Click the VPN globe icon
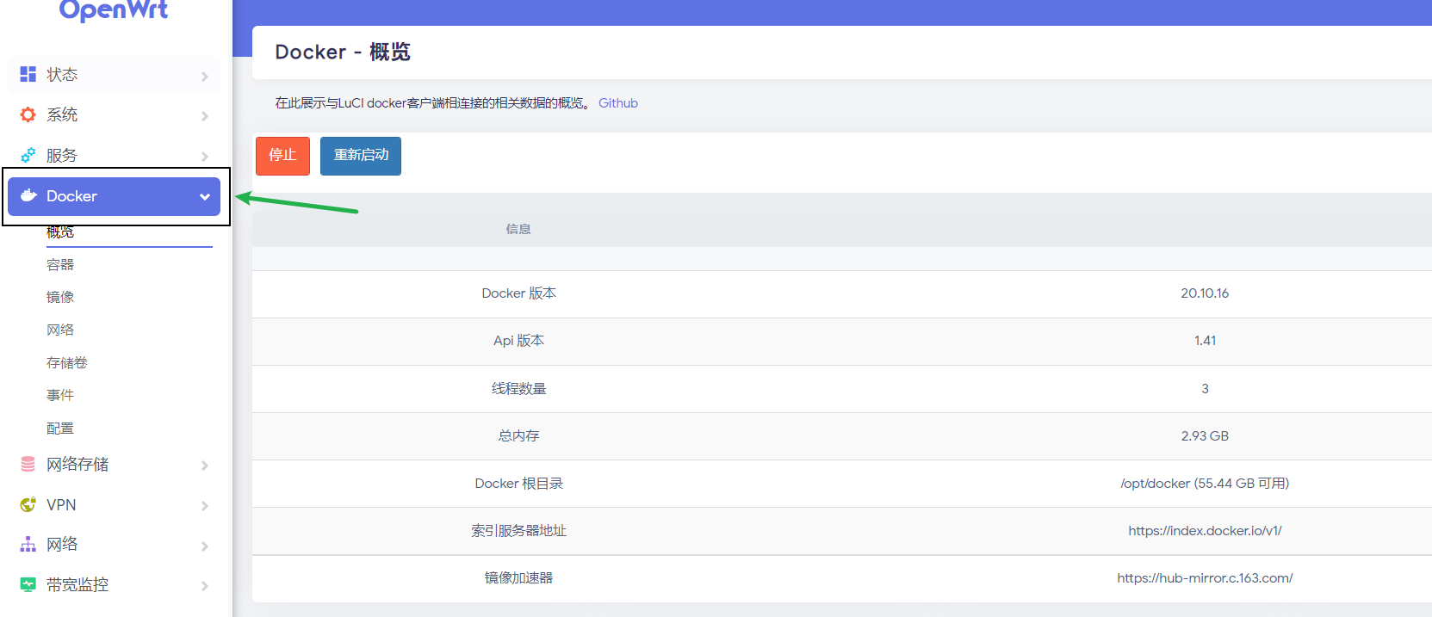 (28, 505)
